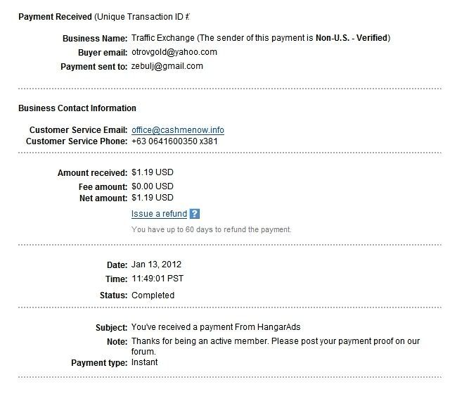Image resolution: width=457 pixels, height=401 pixels.
Task: Select the 60 days refund notice text
Action: (212, 229)
